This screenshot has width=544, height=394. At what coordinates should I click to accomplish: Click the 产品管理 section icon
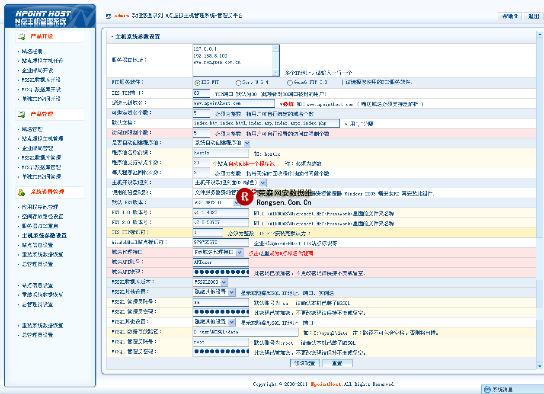pos(21,115)
